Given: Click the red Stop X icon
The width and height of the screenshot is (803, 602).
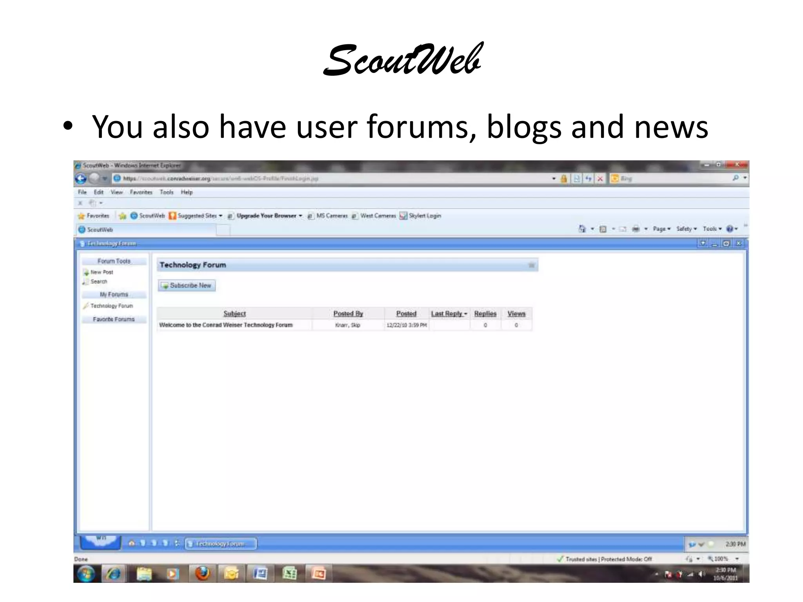Looking at the screenshot, I should (x=600, y=179).
